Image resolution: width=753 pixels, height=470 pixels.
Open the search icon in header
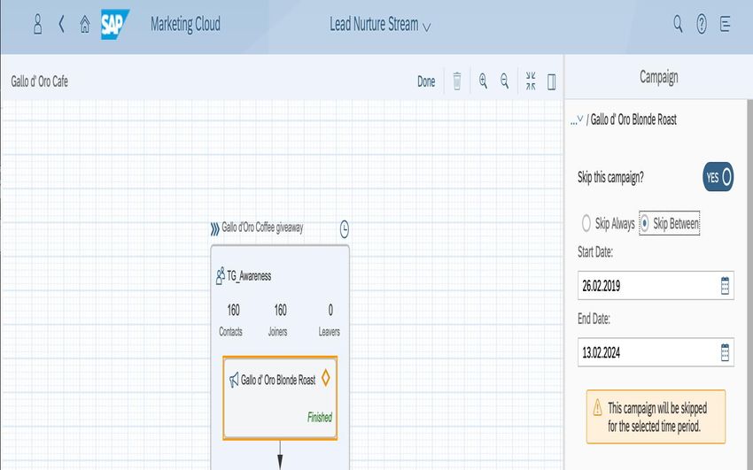point(678,24)
